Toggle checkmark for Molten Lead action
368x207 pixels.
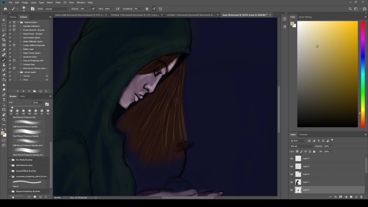10,49
